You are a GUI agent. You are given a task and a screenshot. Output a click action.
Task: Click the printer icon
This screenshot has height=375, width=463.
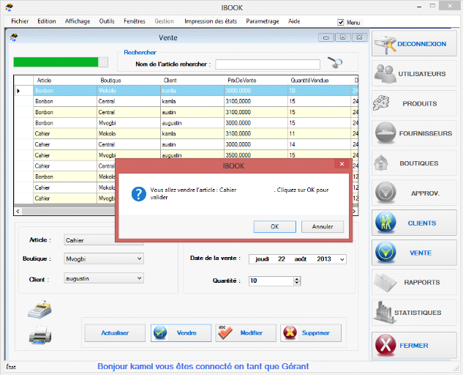click(x=39, y=336)
